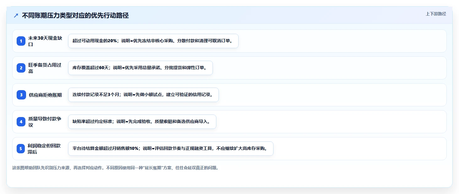The height and width of the screenshot is (194, 459).
Task: Click the title 不同账期压力类型对应的优先行动路径
Action: pos(75,16)
